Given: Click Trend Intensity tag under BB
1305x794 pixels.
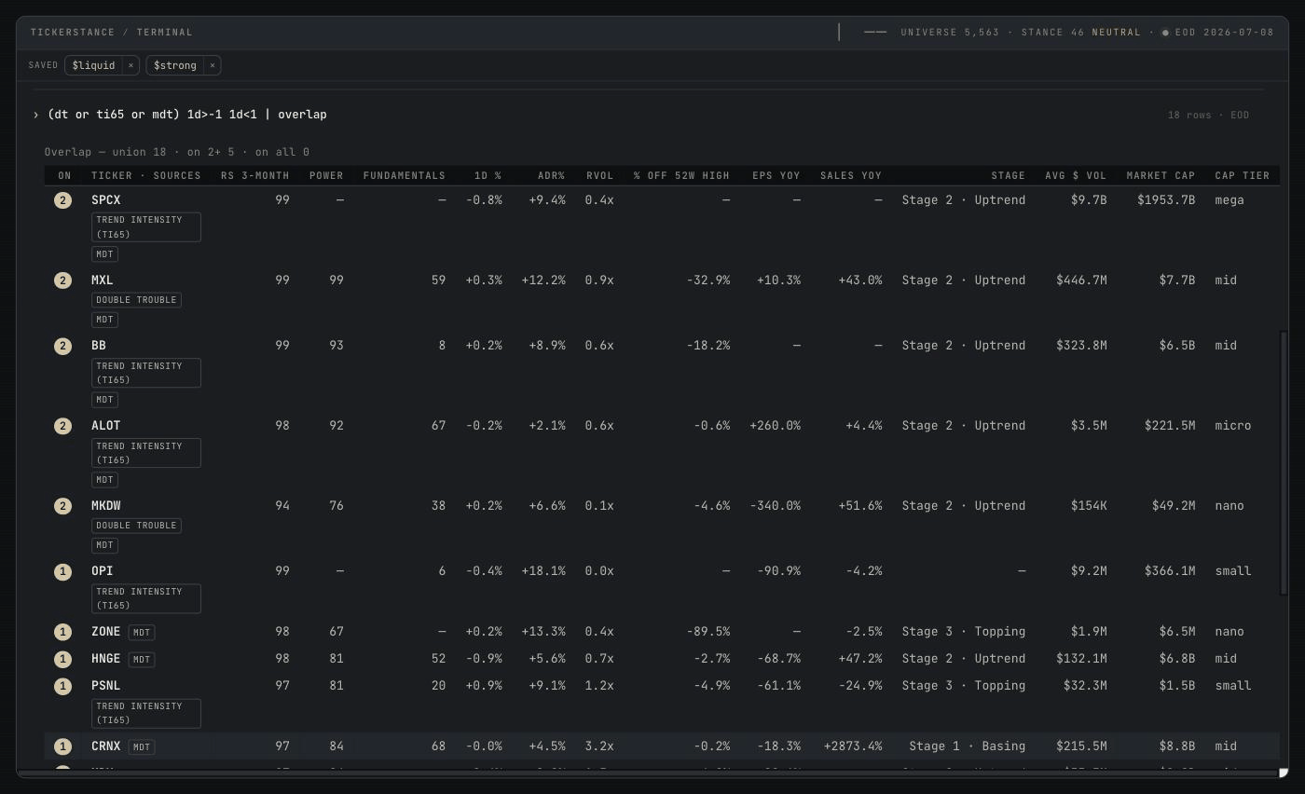Looking at the screenshot, I should click(146, 373).
